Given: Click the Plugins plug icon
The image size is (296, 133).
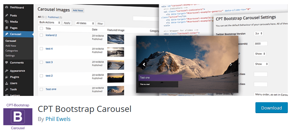Looking at the screenshot, I should coord(7,77).
